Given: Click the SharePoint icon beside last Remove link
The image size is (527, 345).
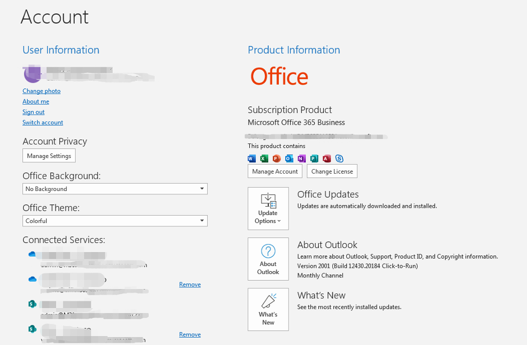Looking at the screenshot, I should (x=32, y=329).
